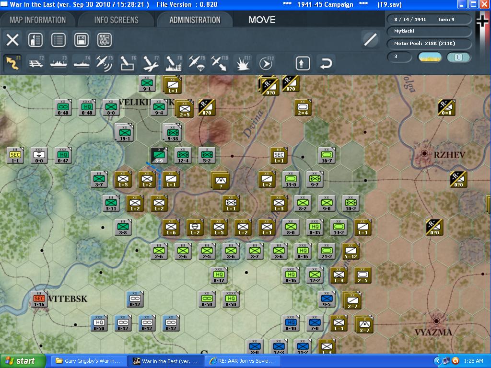Select the German panzer unit 13-0
Screen dimensions: 491x368
pyautogui.click(x=291, y=180)
